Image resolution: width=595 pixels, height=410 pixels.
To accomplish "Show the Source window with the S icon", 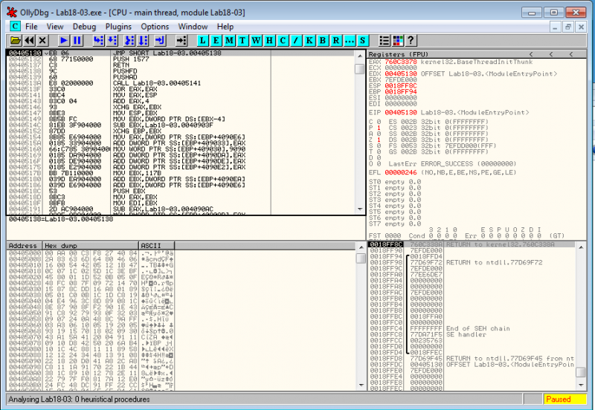I will [x=363, y=41].
